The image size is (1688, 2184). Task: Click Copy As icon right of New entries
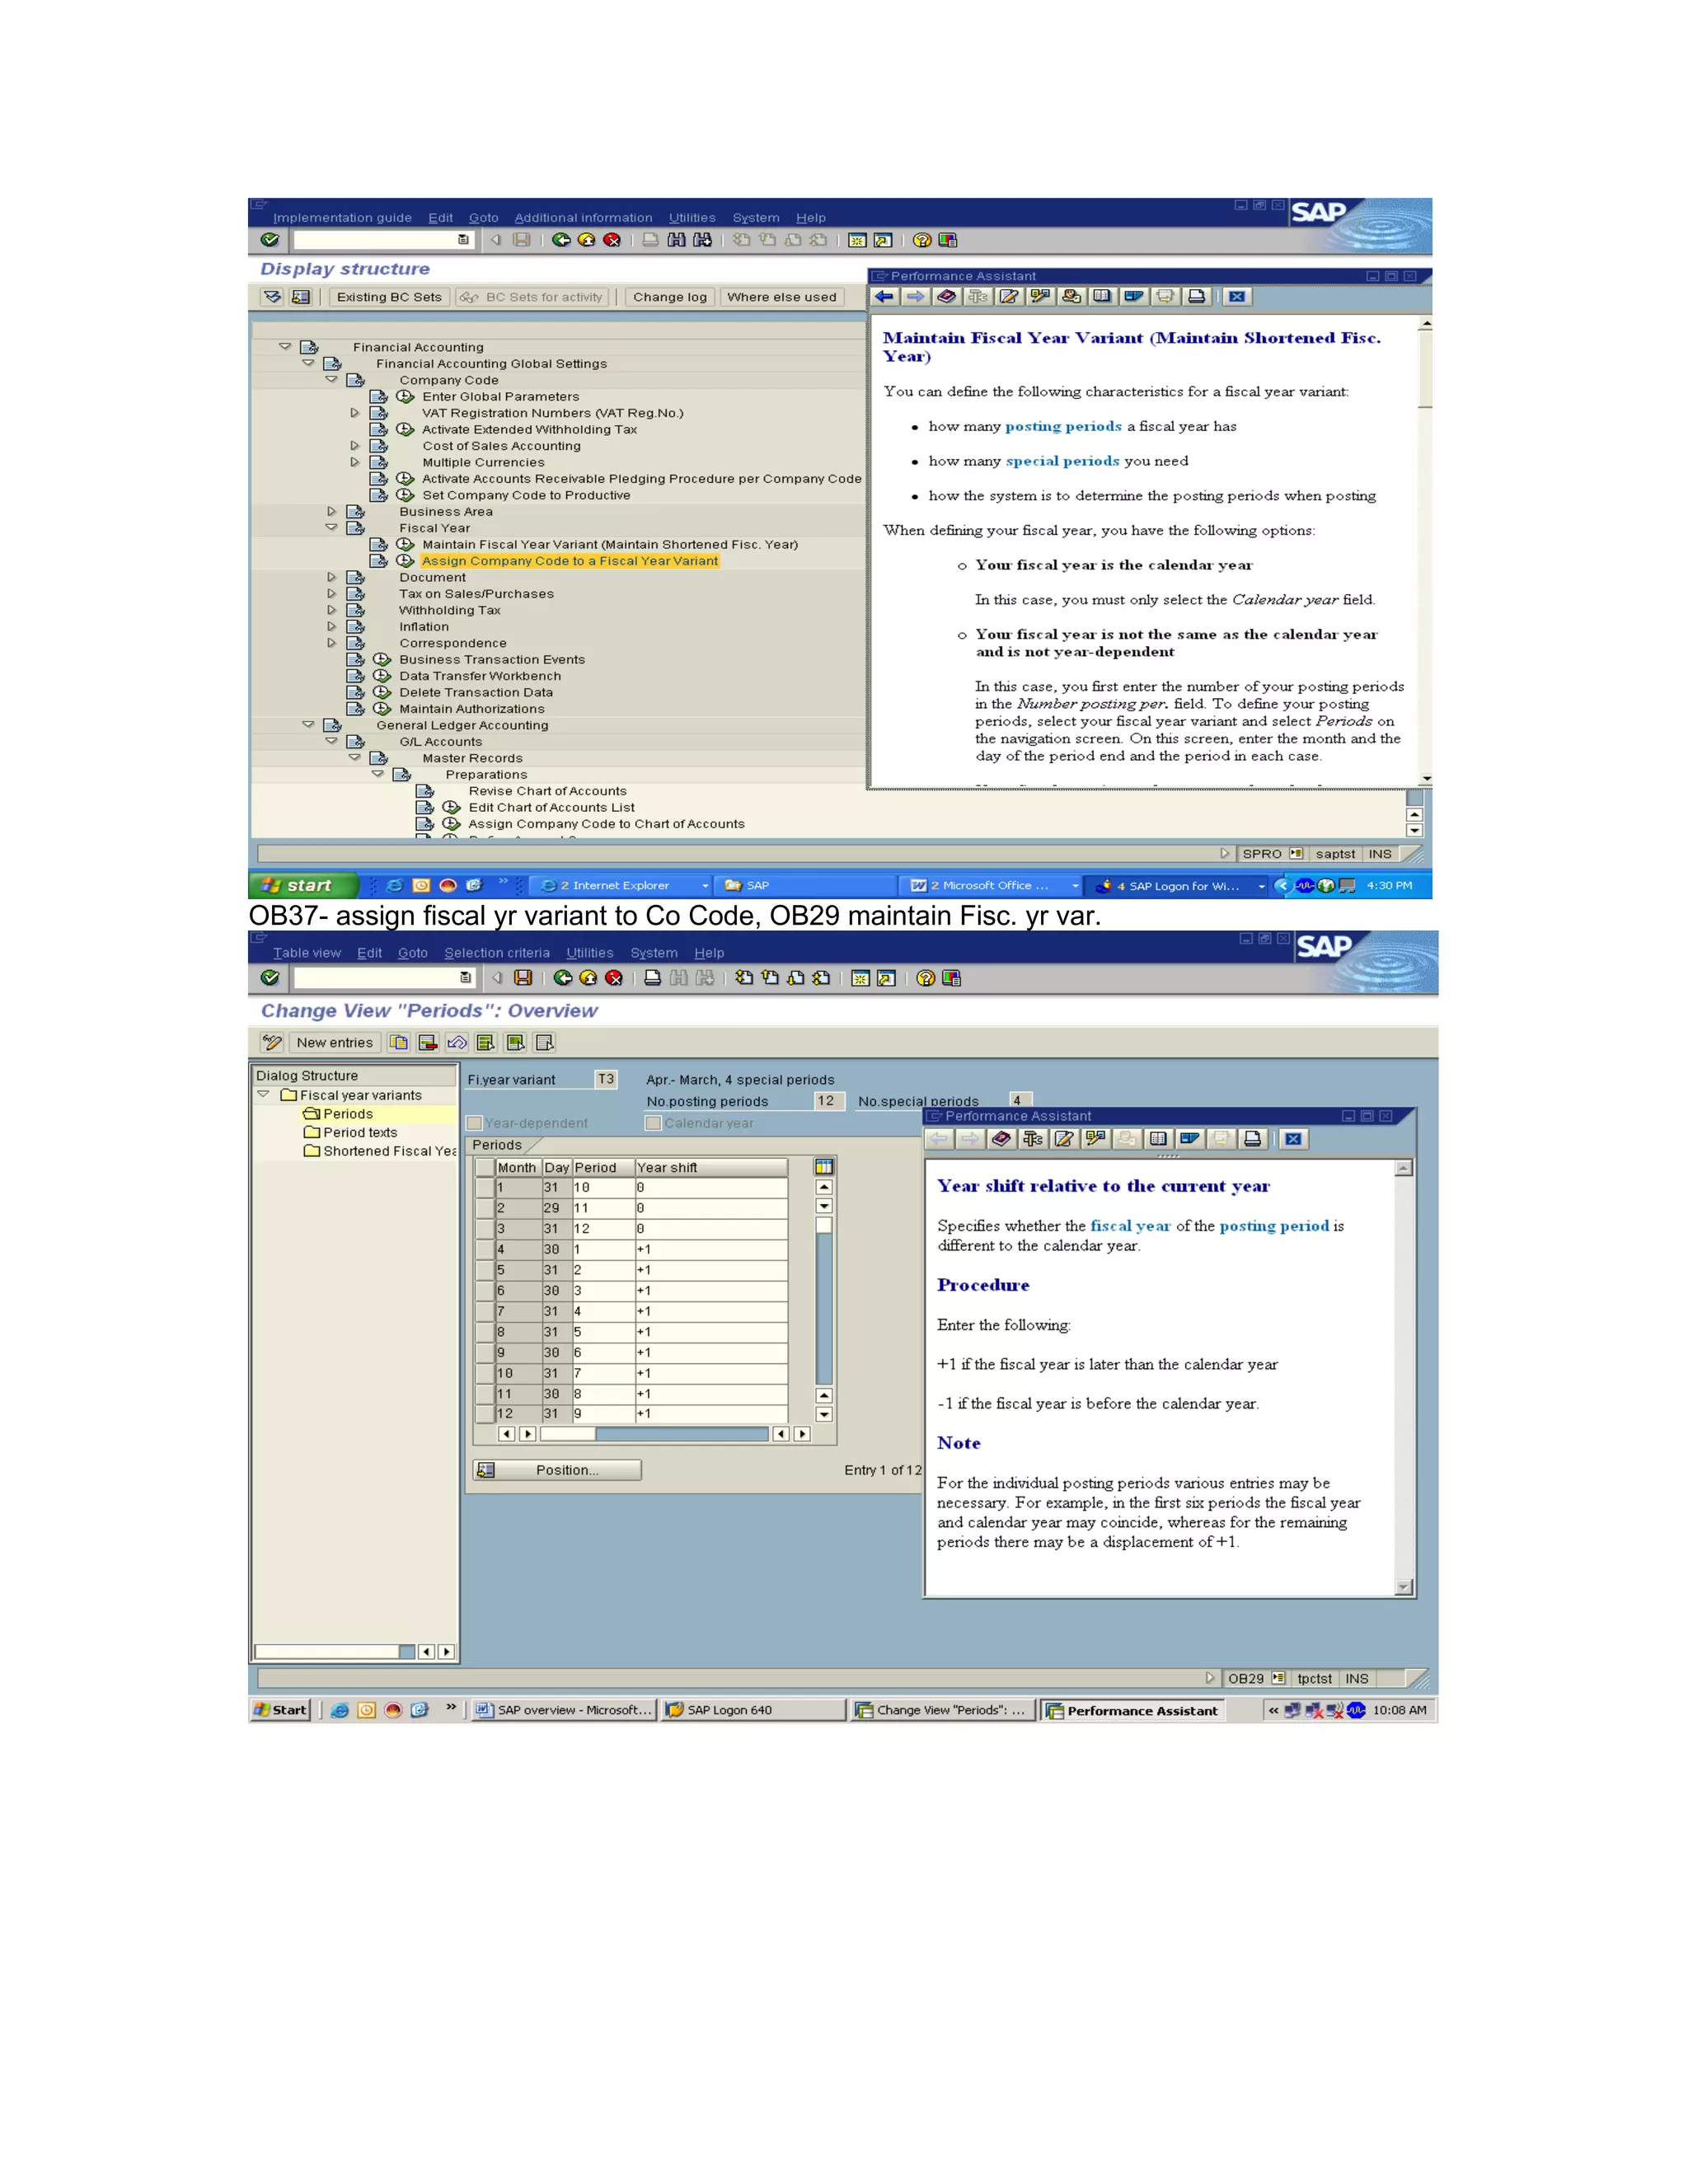pos(399,1043)
